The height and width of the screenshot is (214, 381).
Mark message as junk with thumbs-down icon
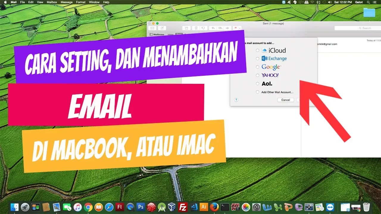coord(203,28)
